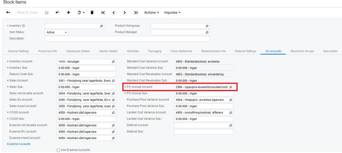
Task: Open Sales Account lookup magnifier
Action: click(113, 81)
